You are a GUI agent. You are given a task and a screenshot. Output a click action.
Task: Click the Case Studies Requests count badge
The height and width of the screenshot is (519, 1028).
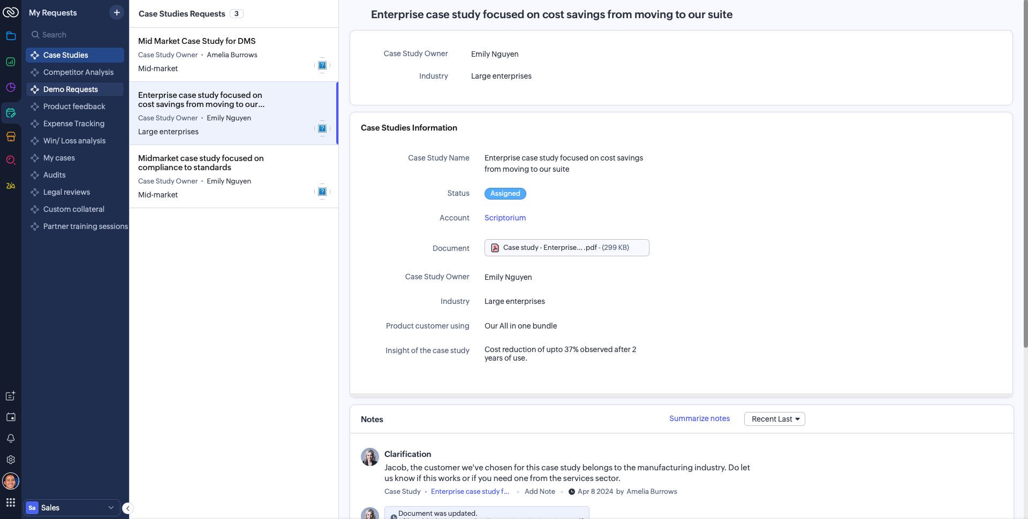[x=237, y=14]
